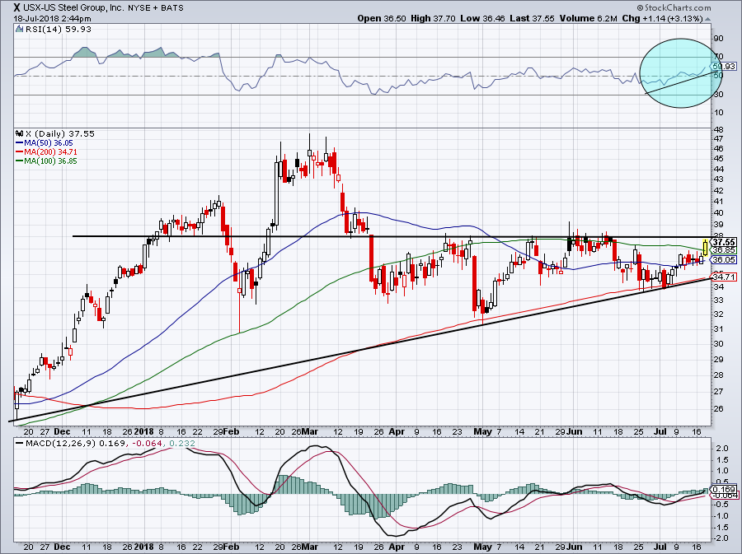Image resolution: width=742 pixels, height=554 pixels.
Task: Click the 'RSI(14) 59.93' panel label
Action: point(59,30)
